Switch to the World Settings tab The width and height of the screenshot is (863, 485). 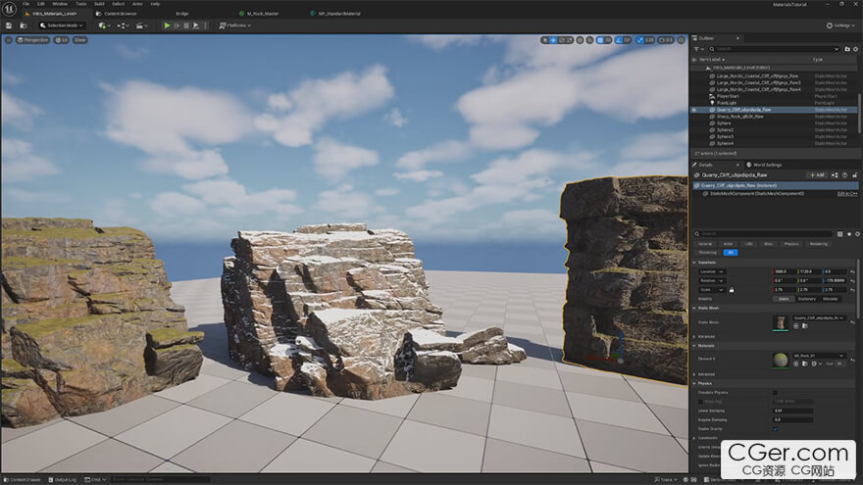coord(765,165)
